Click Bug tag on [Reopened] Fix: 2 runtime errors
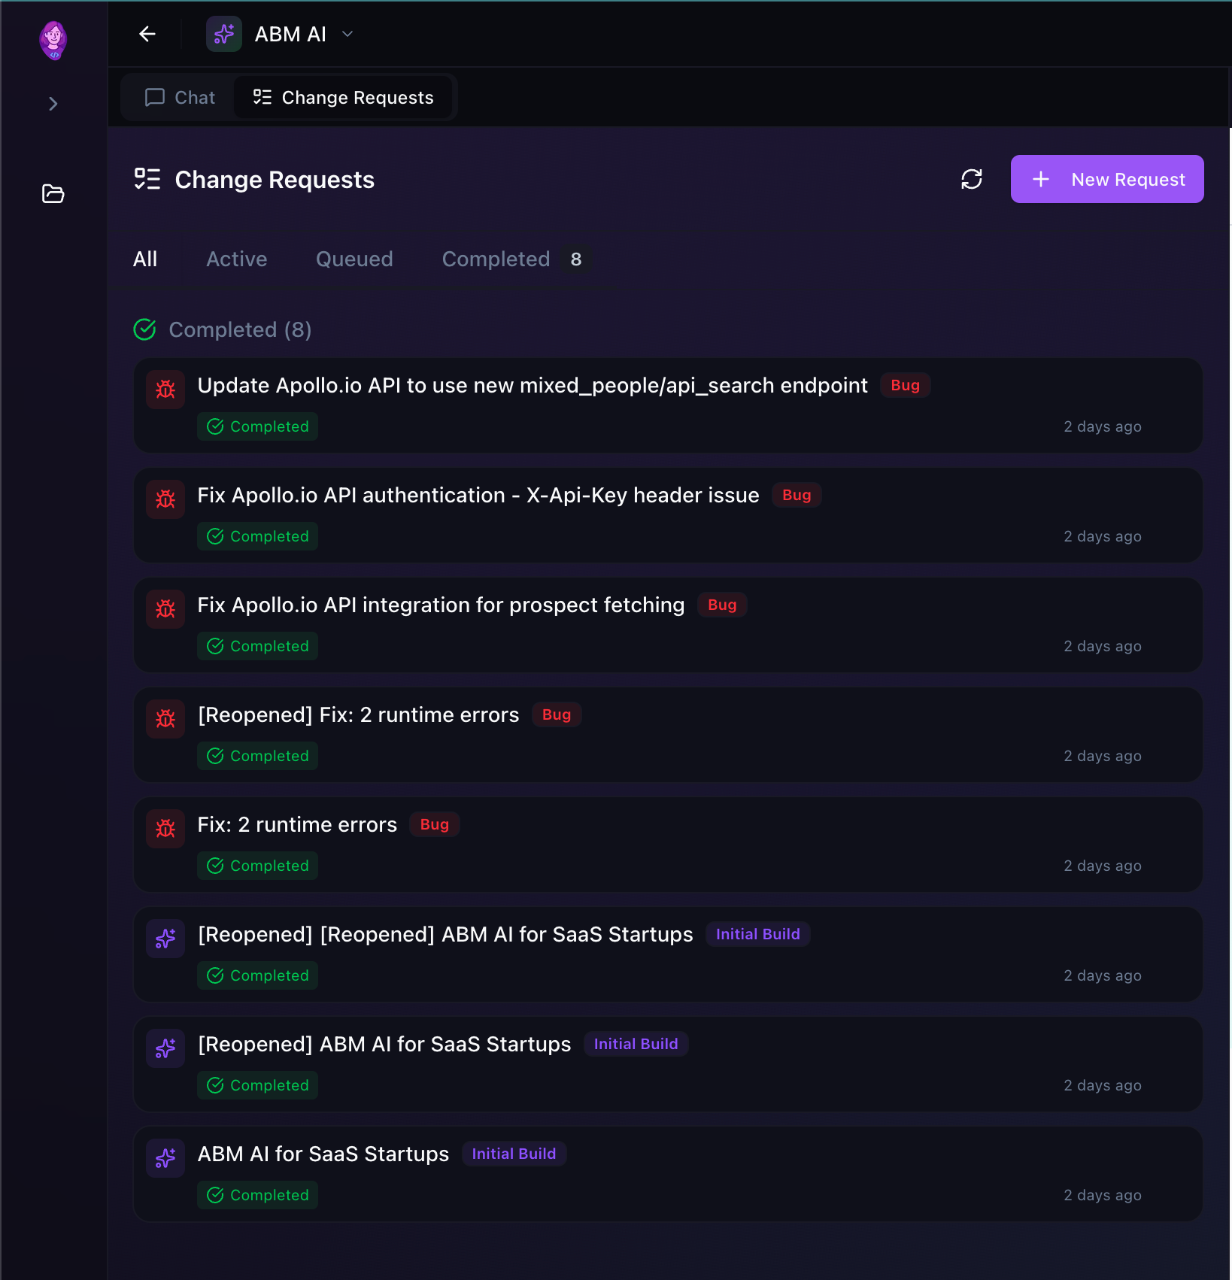The width and height of the screenshot is (1232, 1280). click(x=557, y=714)
